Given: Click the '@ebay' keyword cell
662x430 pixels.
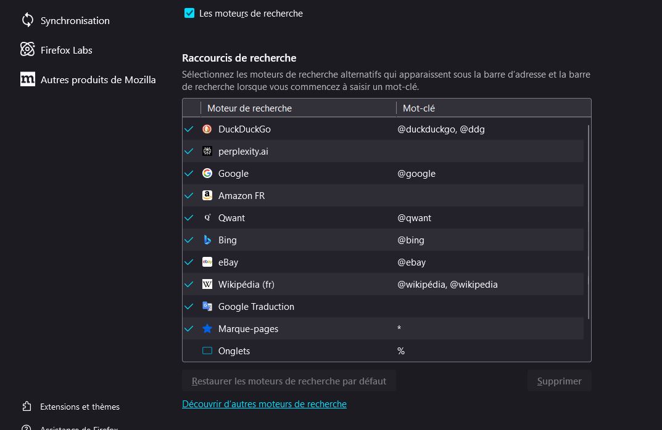Looking at the screenshot, I should click(412, 262).
